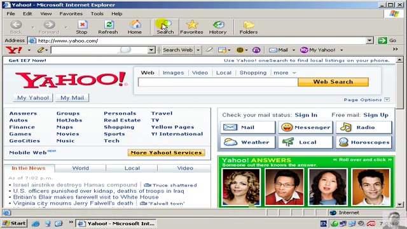Stop the page loading

(82, 27)
